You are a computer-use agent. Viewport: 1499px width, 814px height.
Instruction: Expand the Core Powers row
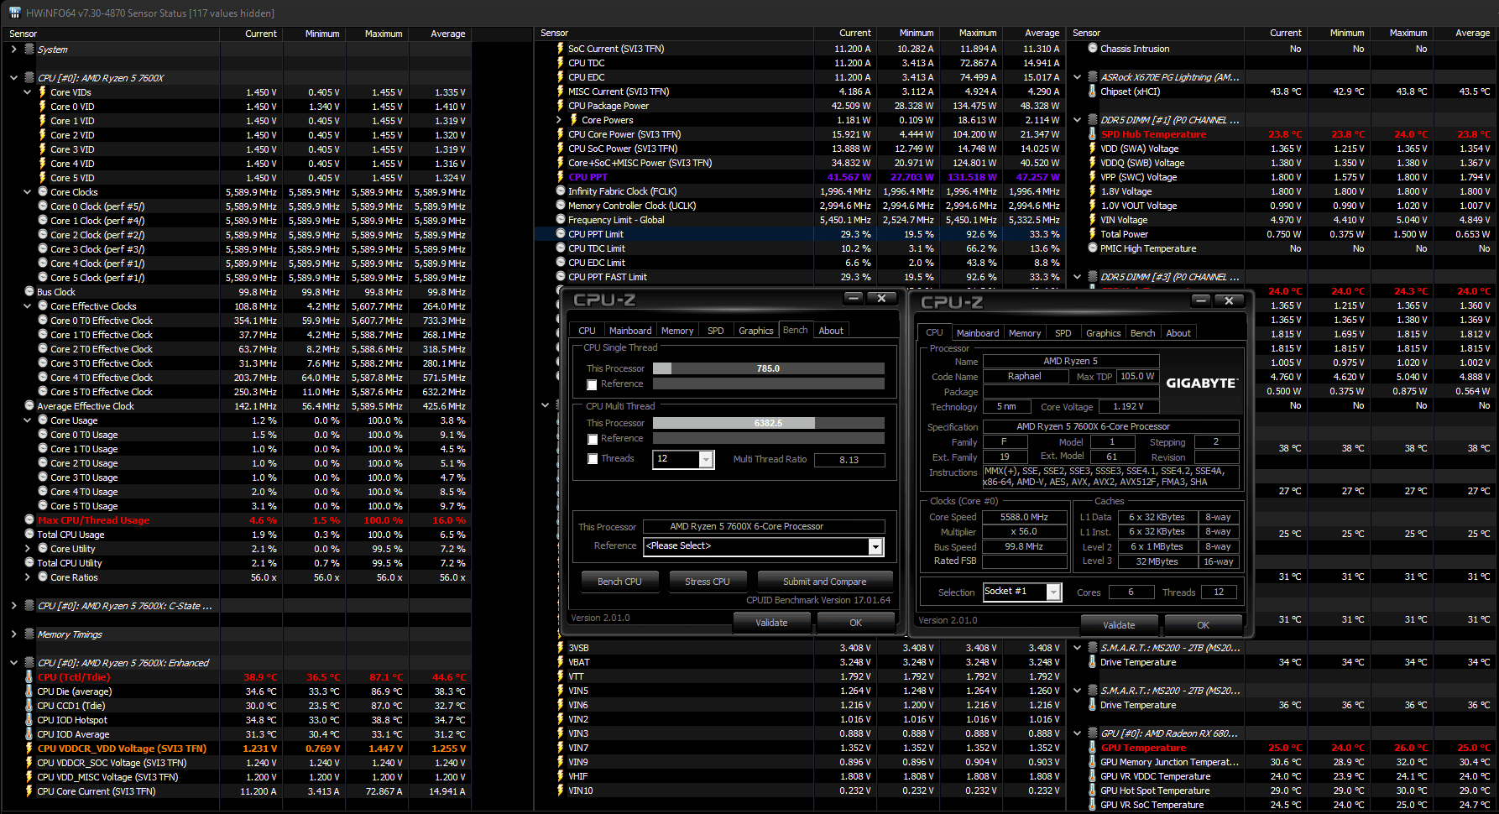pos(560,120)
